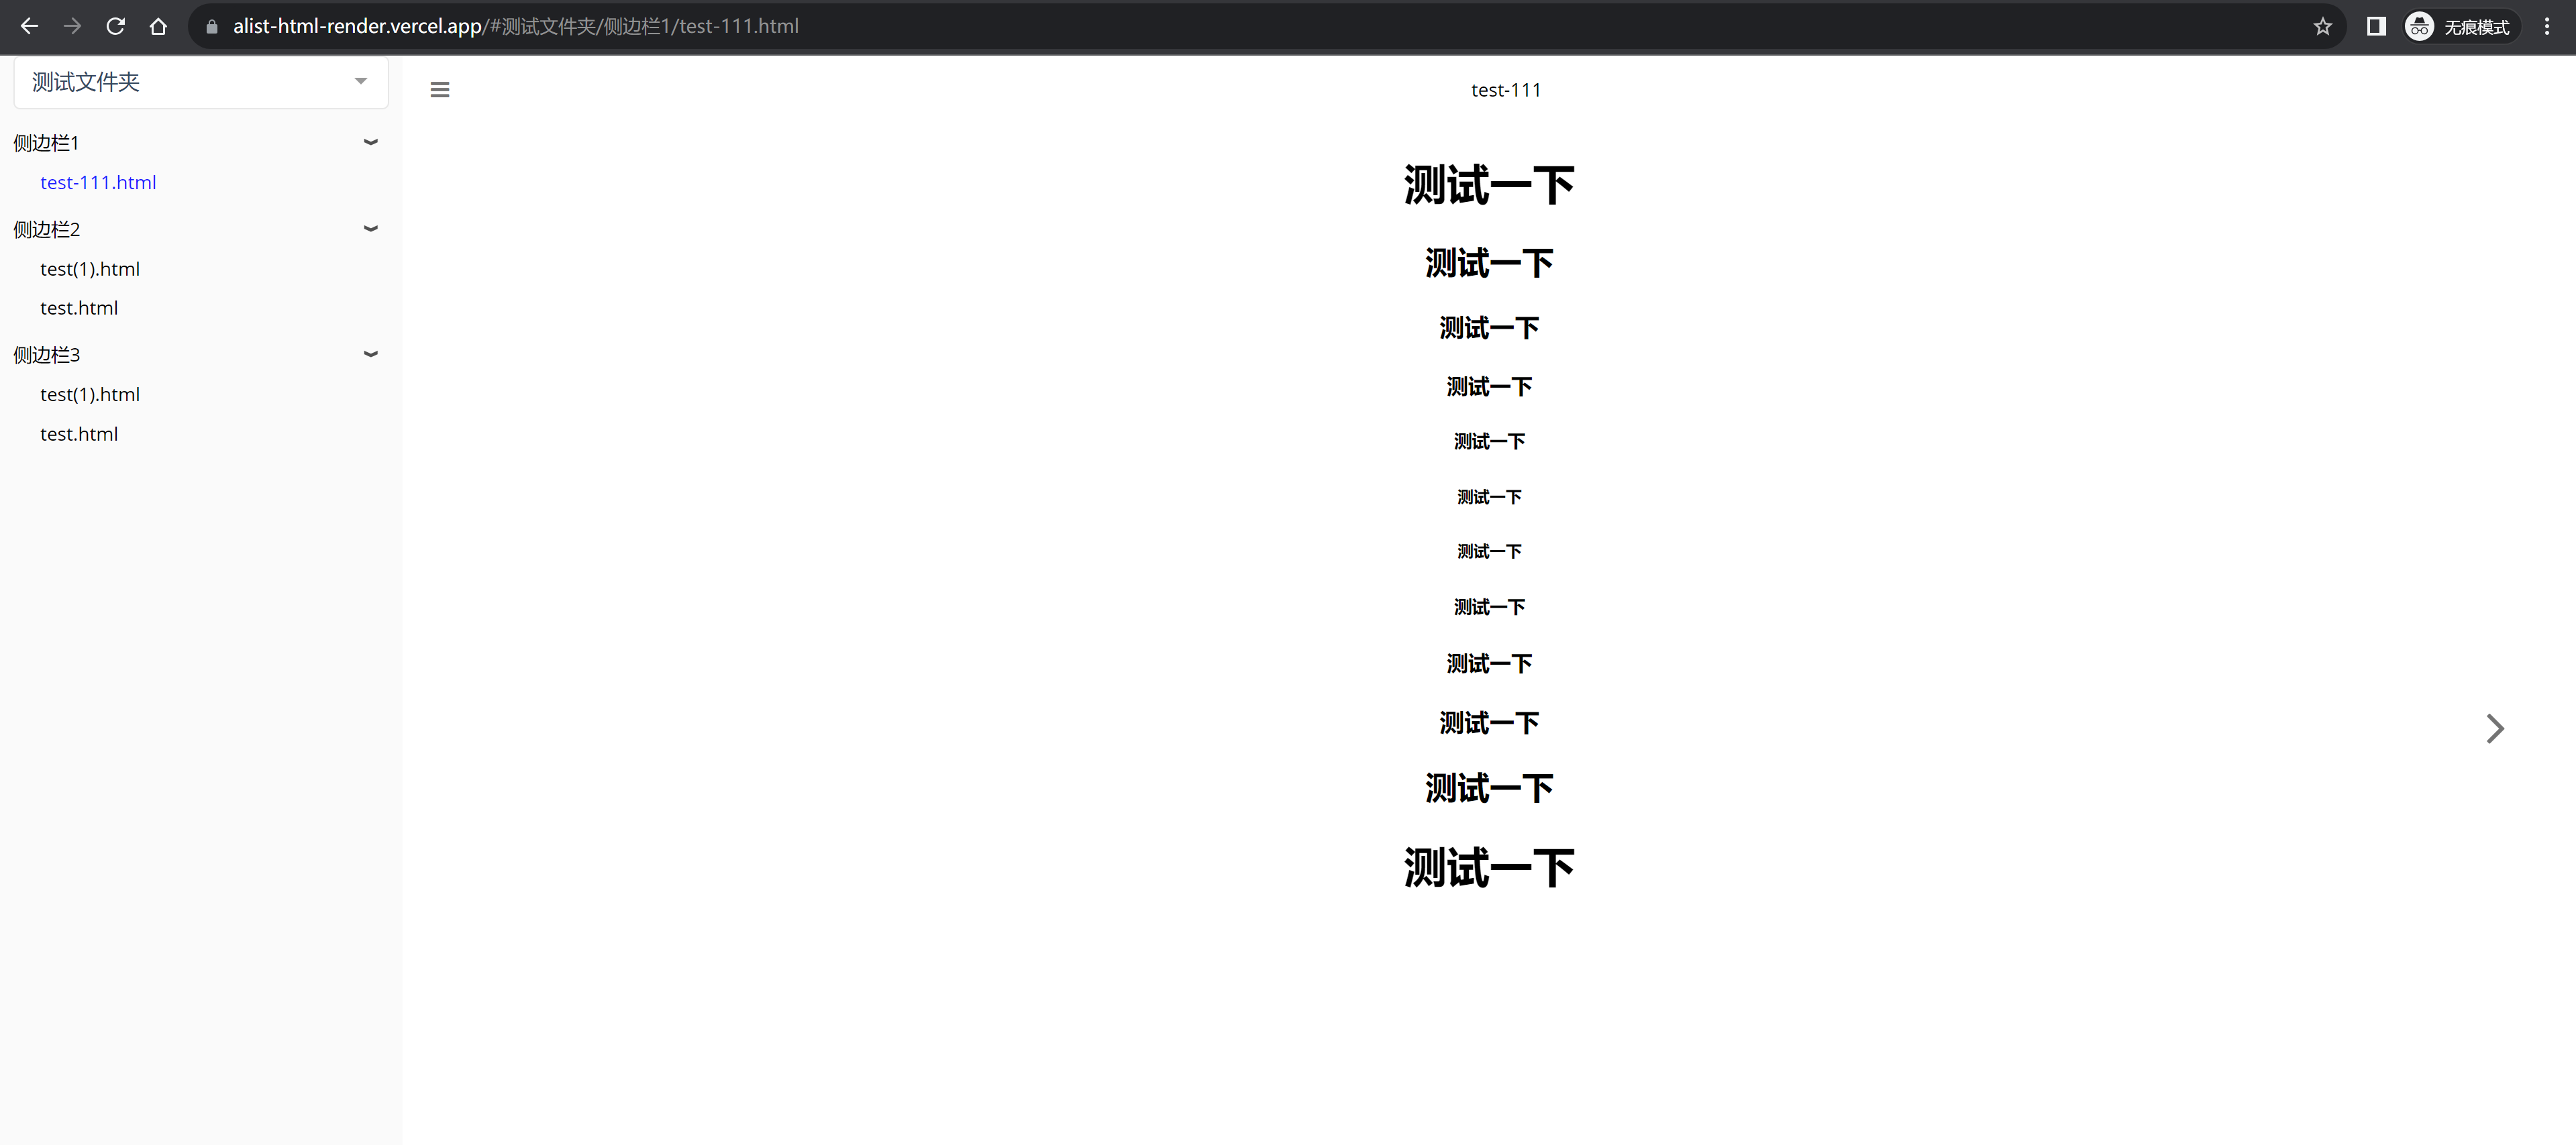Click the address bar URL
This screenshot has width=2576, height=1145.
pos(515,26)
